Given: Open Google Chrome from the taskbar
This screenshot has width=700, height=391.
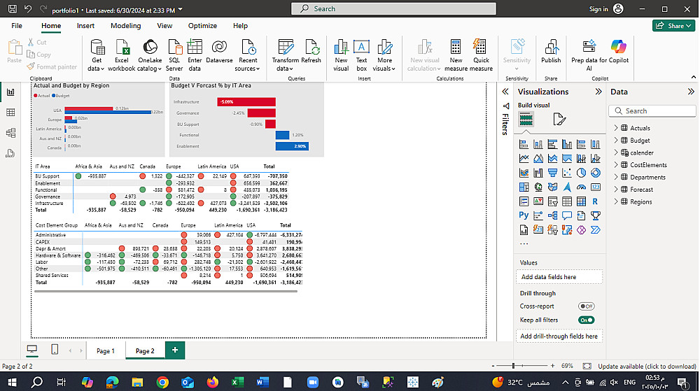Looking at the screenshot, I should tap(162, 382).
